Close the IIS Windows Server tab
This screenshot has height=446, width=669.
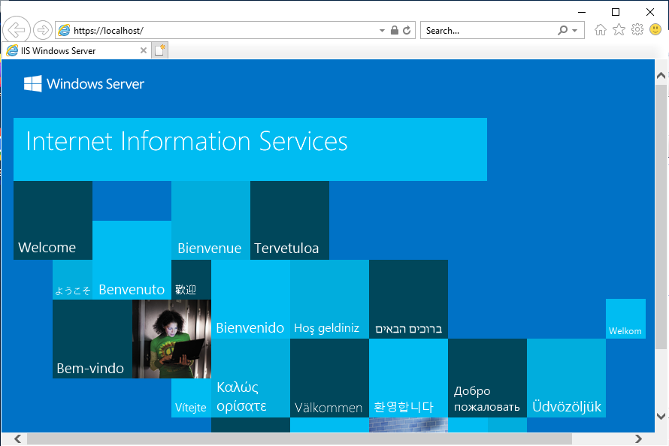coord(144,51)
